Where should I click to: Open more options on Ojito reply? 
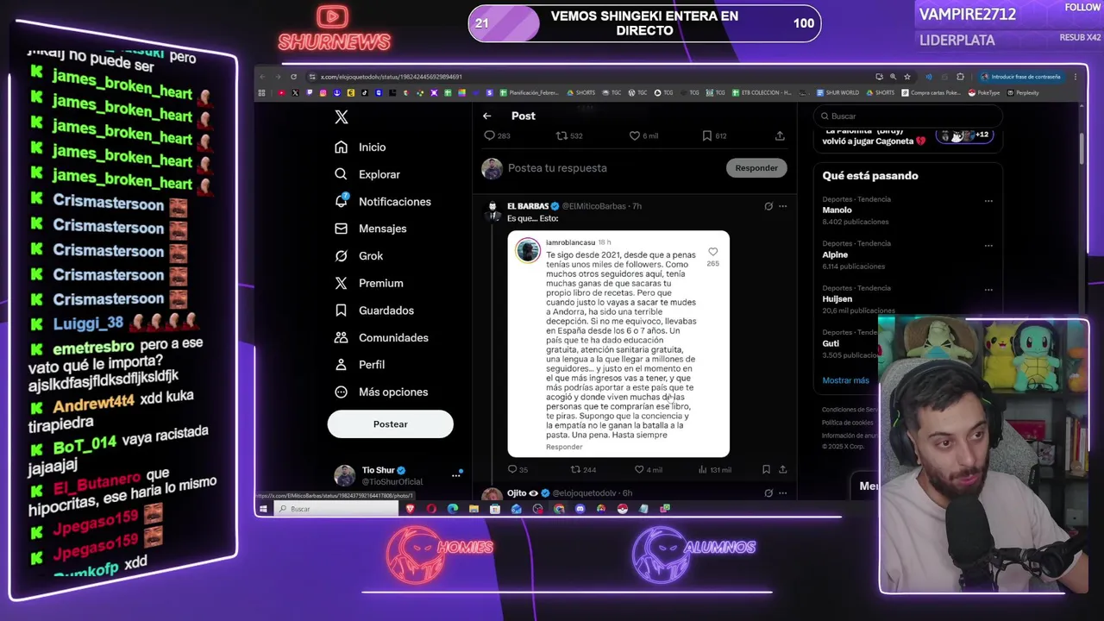(783, 493)
